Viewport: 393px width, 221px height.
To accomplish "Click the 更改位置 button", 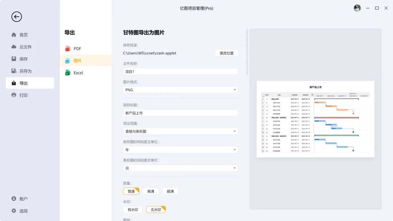I will pos(227,53).
